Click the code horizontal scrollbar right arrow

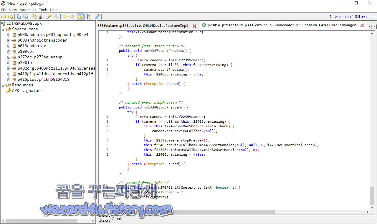point(367,212)
